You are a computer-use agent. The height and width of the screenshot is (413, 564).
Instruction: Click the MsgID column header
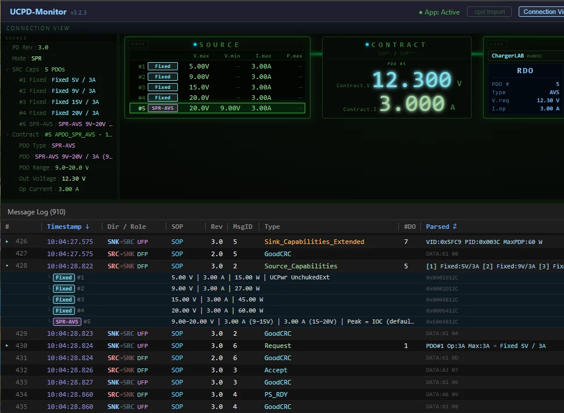click(242, 227)
